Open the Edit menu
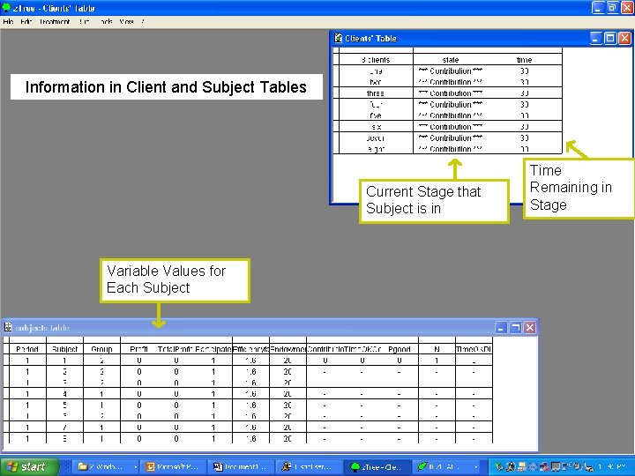The image size is (635, 476). [x=26, y=22]
